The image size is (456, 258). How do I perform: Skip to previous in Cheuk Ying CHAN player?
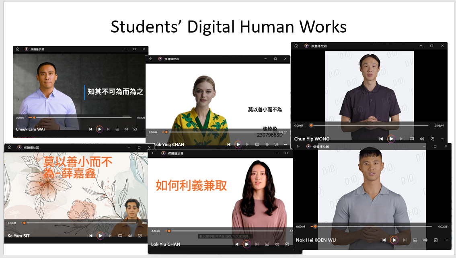coord(229,144)
